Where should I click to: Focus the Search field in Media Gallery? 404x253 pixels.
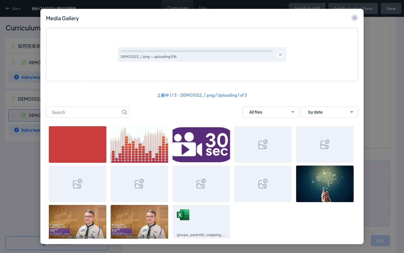pos(88,112)
